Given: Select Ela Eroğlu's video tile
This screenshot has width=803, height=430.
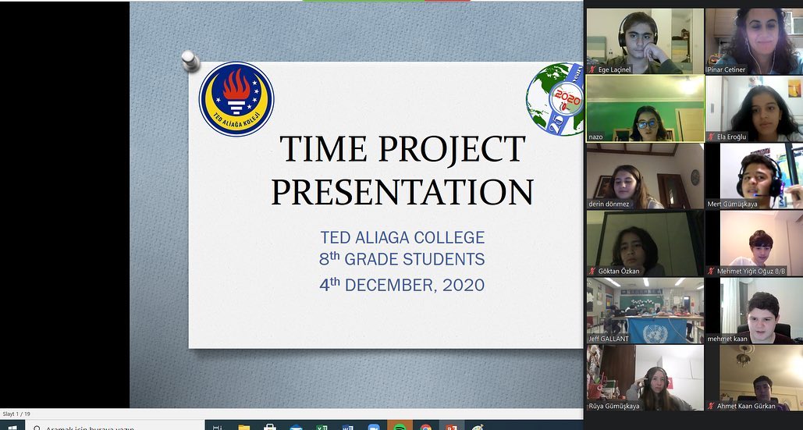Looking at the screenshot, I should [x=754, y=108].
